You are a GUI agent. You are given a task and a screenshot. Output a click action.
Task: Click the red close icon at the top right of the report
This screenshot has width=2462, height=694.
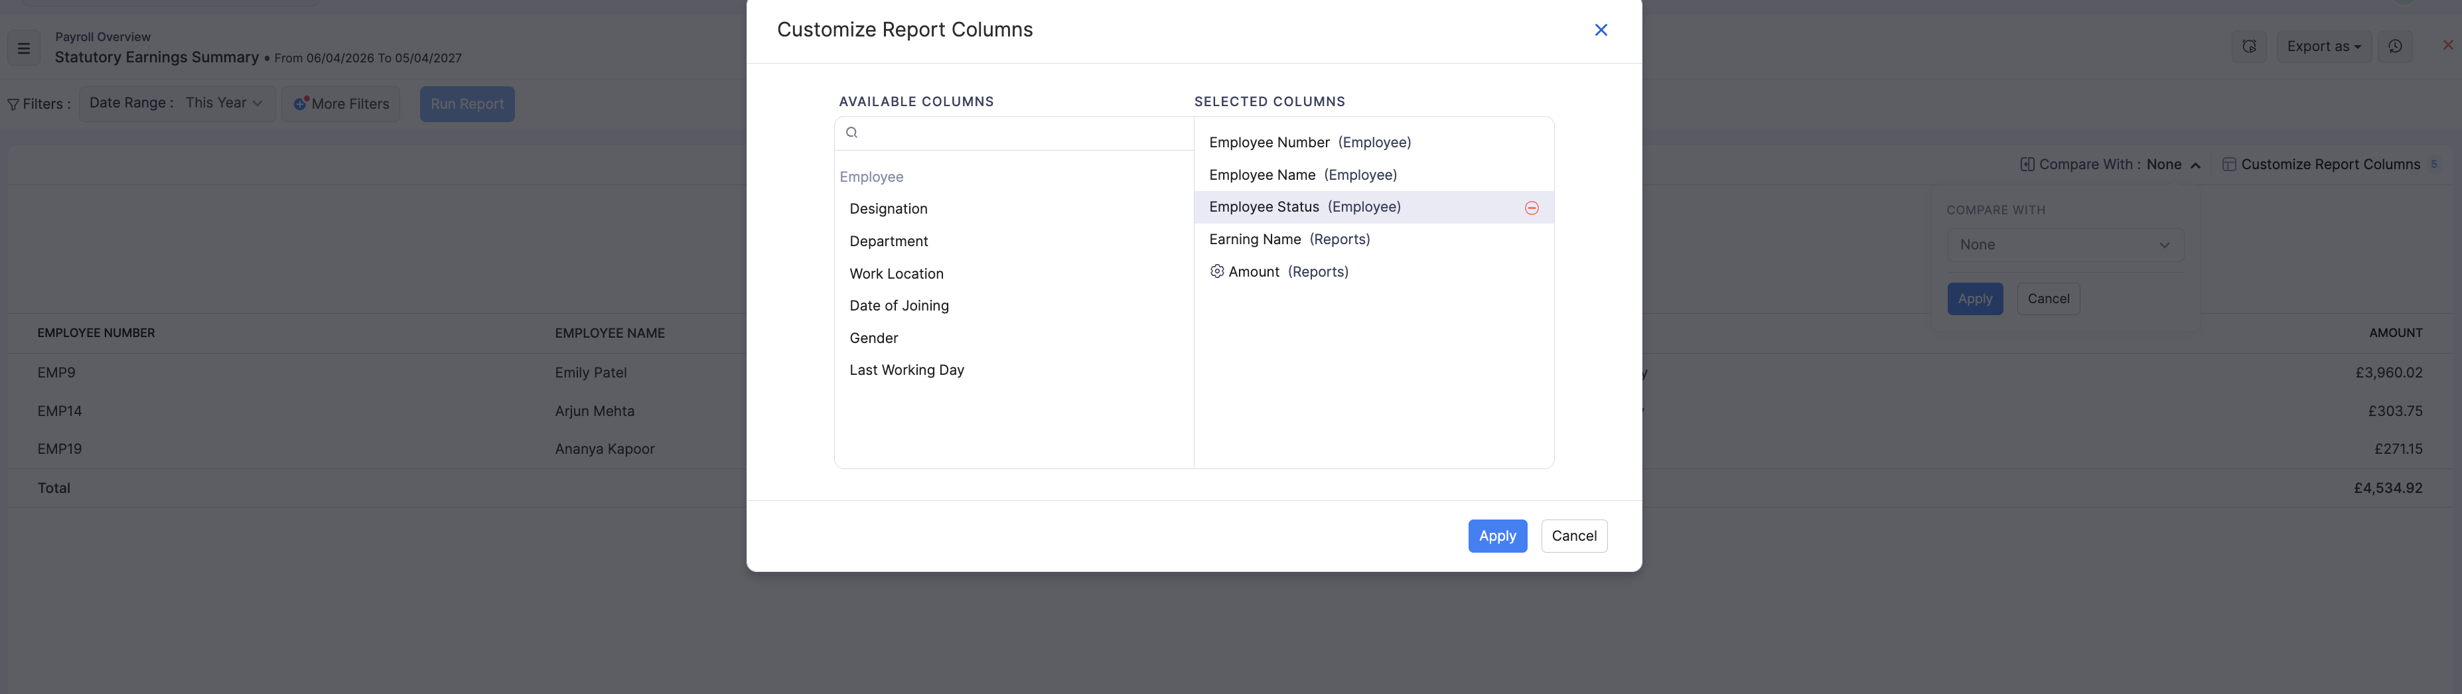(x=2447, y=45)
